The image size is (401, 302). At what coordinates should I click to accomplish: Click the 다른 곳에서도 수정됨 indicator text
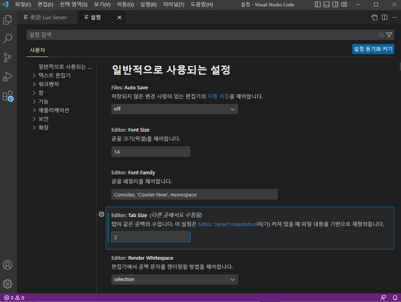(x=176, y=215)
